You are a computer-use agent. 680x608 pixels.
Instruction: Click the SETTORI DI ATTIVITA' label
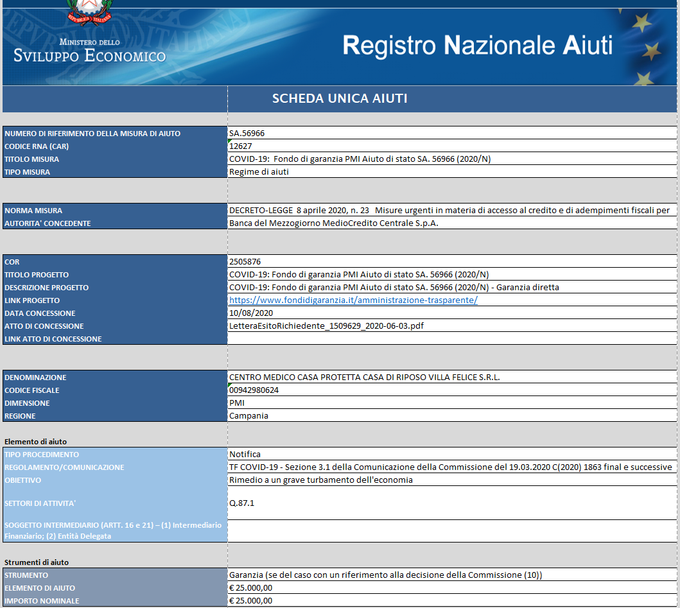point(115,503)
